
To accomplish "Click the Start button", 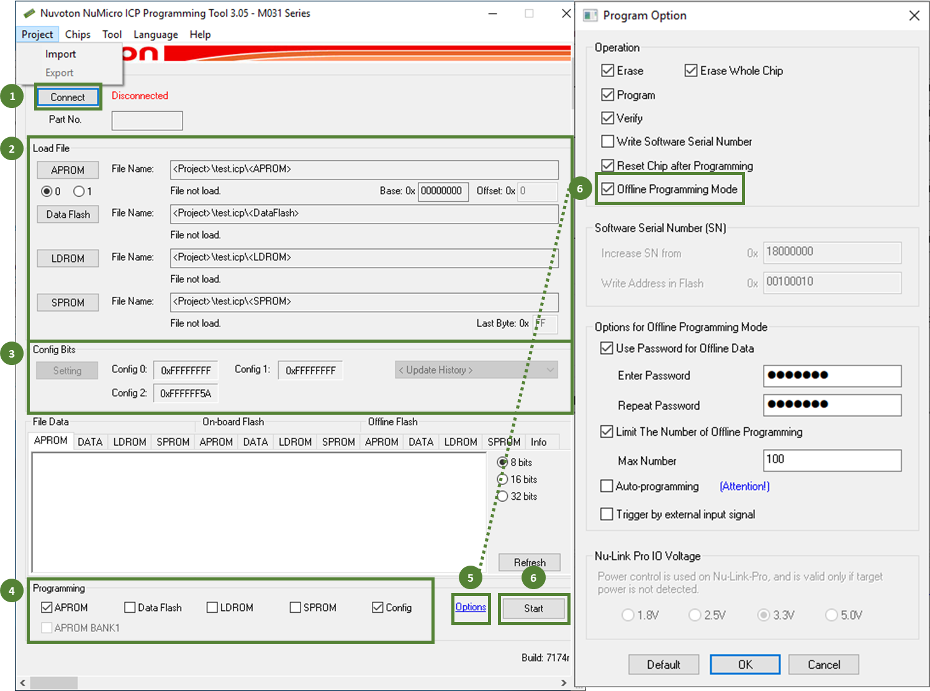I will [x=533, y=608].
